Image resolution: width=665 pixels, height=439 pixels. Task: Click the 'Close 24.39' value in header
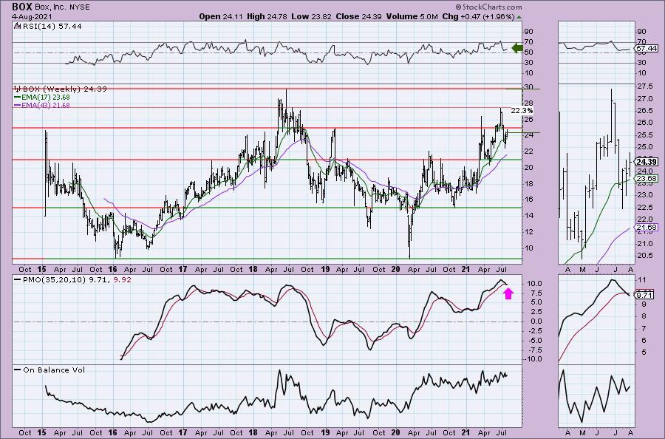tap(358, 16)
